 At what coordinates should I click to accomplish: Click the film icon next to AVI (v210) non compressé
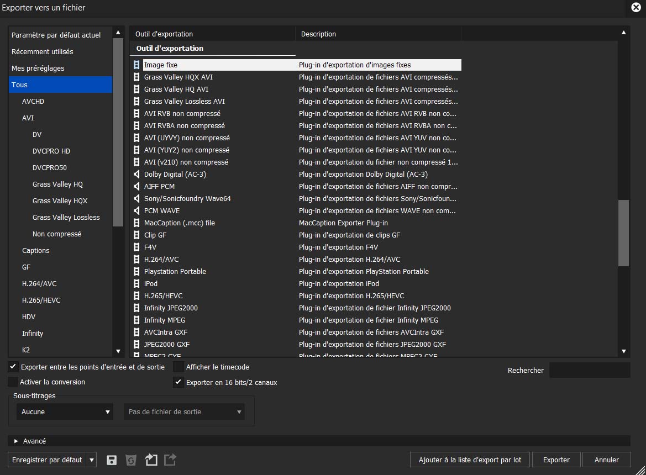(x=137, y=162)
